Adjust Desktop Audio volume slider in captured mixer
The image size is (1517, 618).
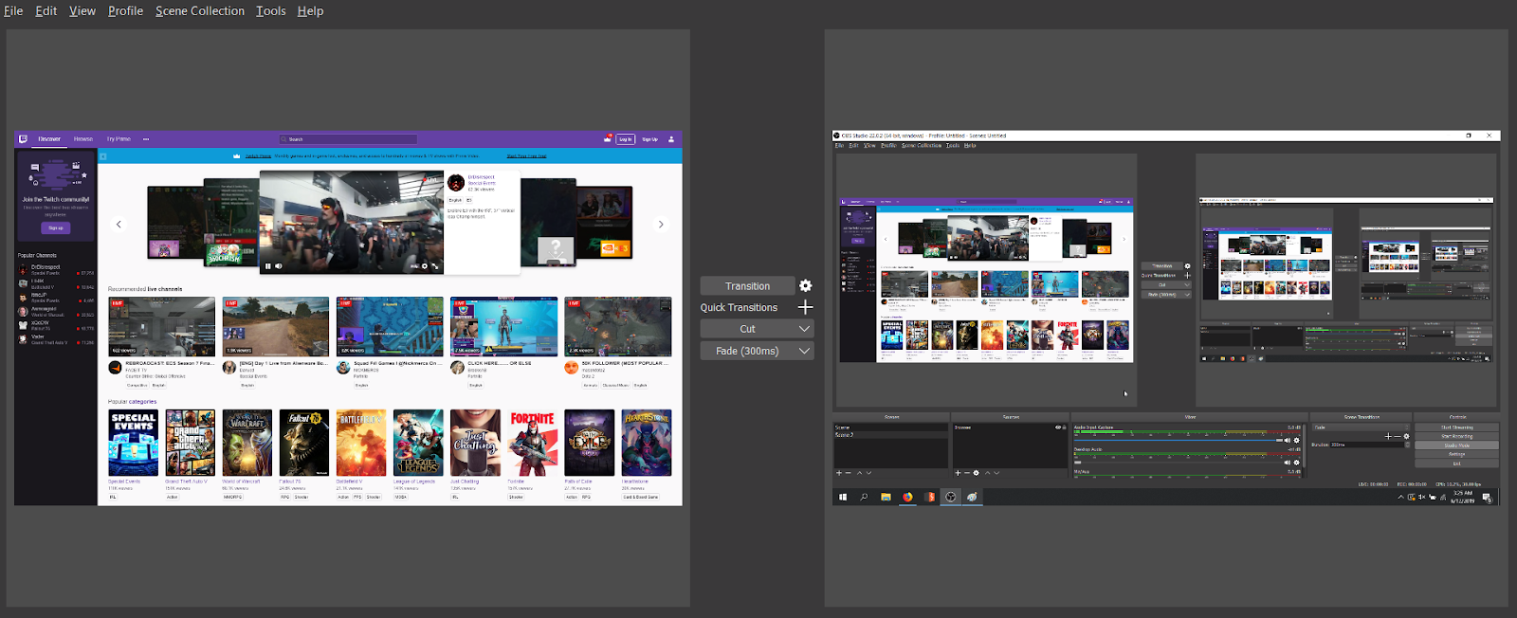pyautogui.click(x=1179, y=463)
